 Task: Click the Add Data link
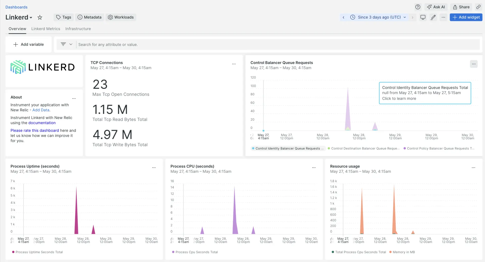point(41,110)
